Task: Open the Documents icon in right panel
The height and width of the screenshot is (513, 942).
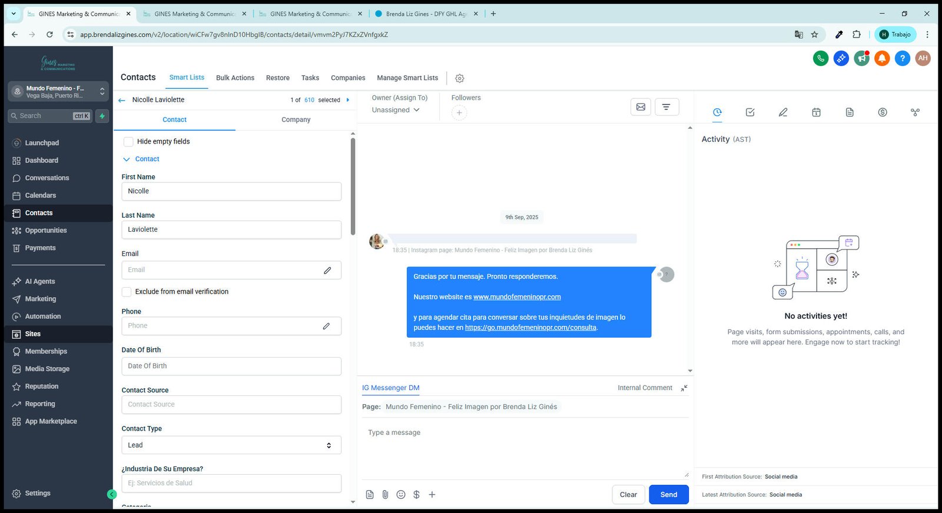Action: click(850, 112)
